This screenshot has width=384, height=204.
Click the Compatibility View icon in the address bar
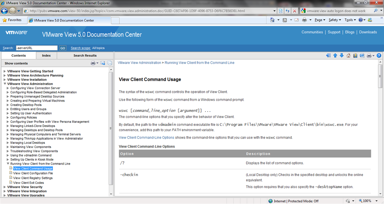point(280,11)
